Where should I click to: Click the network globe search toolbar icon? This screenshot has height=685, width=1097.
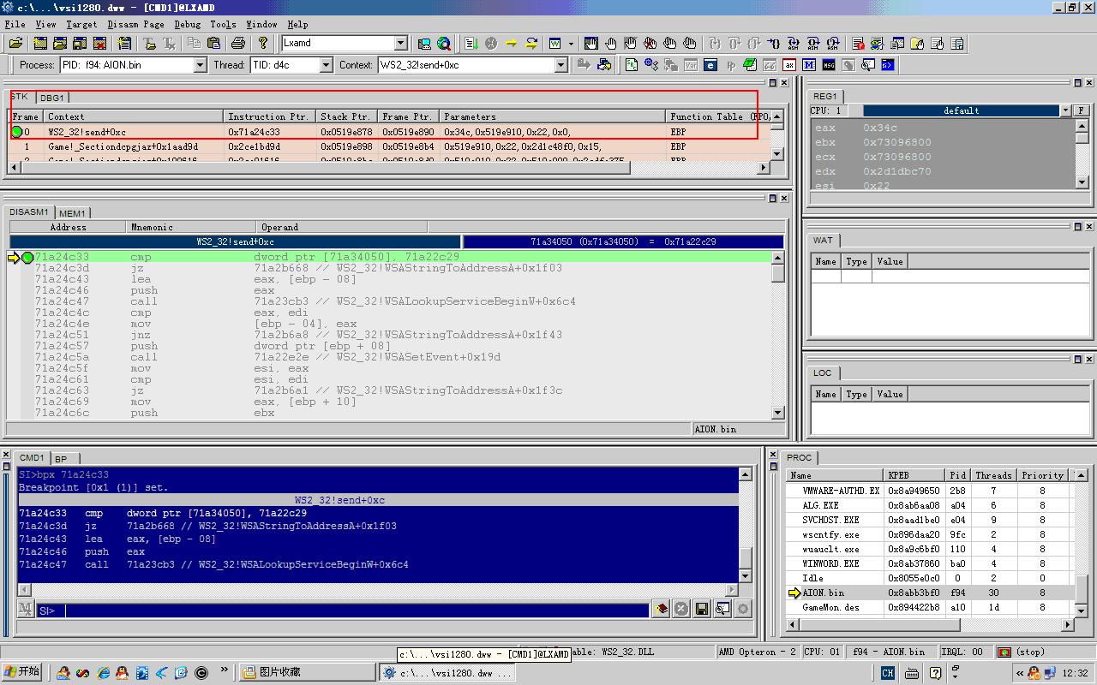point(444,43)
